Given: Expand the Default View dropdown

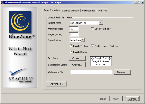Looking at the screenshot, I should tap(83, 40).
